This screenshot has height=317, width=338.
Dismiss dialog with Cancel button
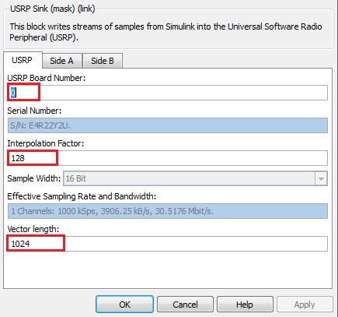(x=185, y=305)
